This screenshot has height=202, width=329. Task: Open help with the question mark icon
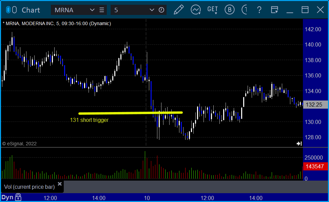[259, 10]
